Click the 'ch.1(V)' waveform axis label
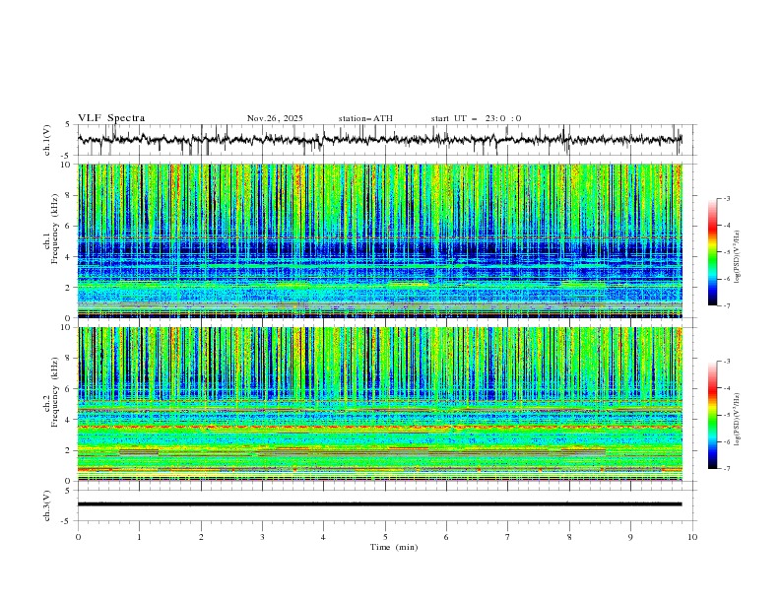 pos(47,140)
